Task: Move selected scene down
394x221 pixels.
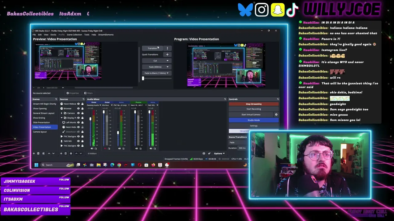Action: (53, 153)
